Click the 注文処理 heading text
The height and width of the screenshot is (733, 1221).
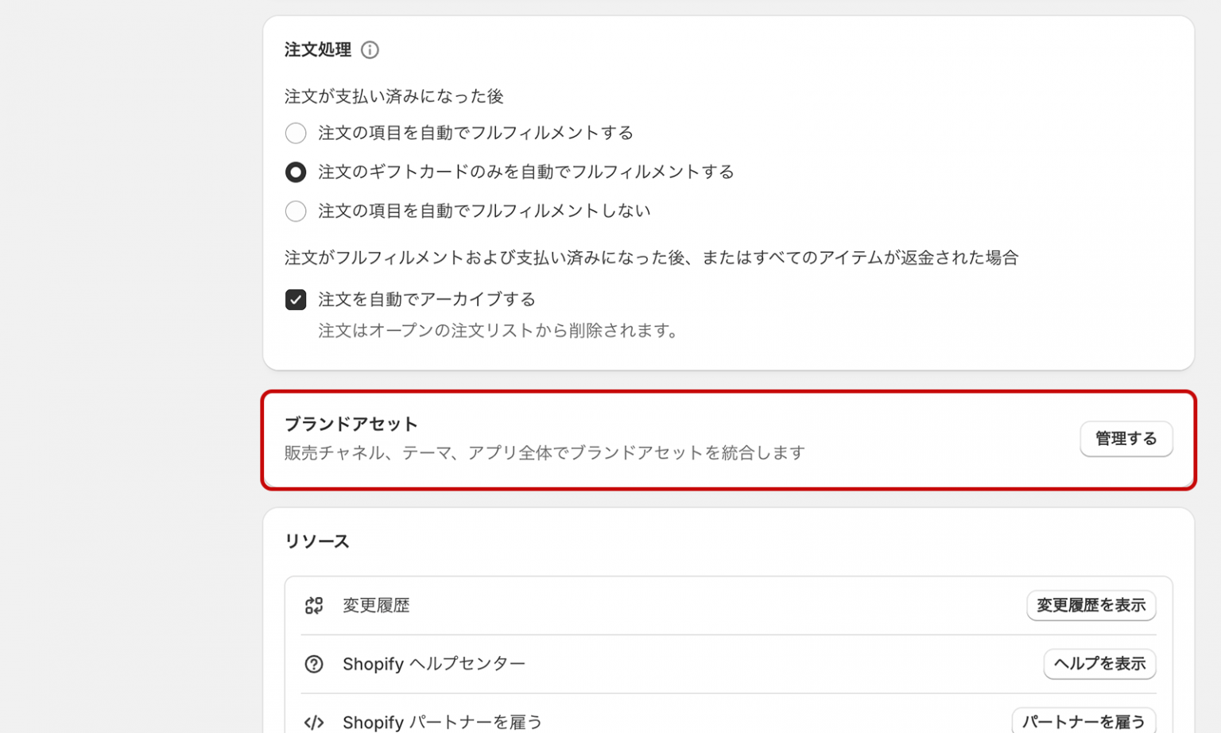(x=317, y=49)
